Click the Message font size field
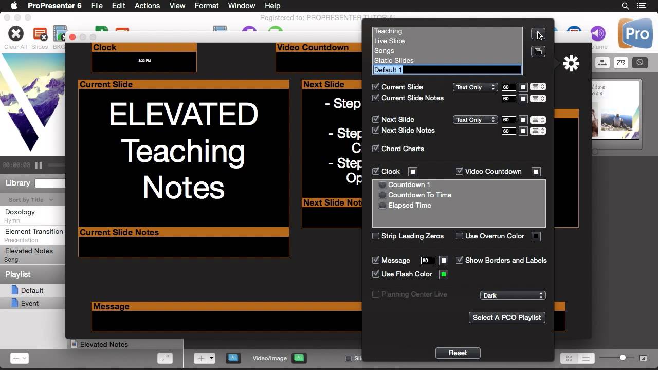Screen dimensions: 658x370 click(428, 261)
